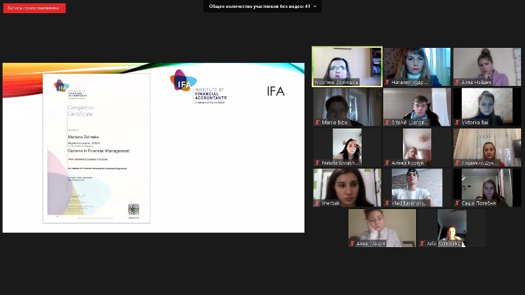The height and width of the screenshot is (295, 525).
Task: Expand the participants without video count dropdown
Action: point(262,7)
